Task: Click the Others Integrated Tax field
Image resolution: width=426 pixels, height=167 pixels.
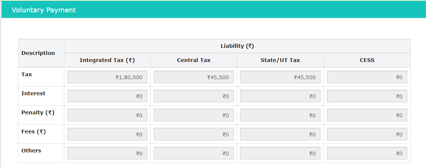Action: coord(107,153)
